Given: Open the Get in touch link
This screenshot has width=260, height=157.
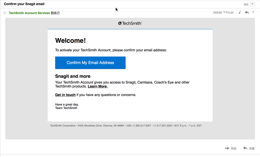Looking at the screenshot, I should coord(65,95).
